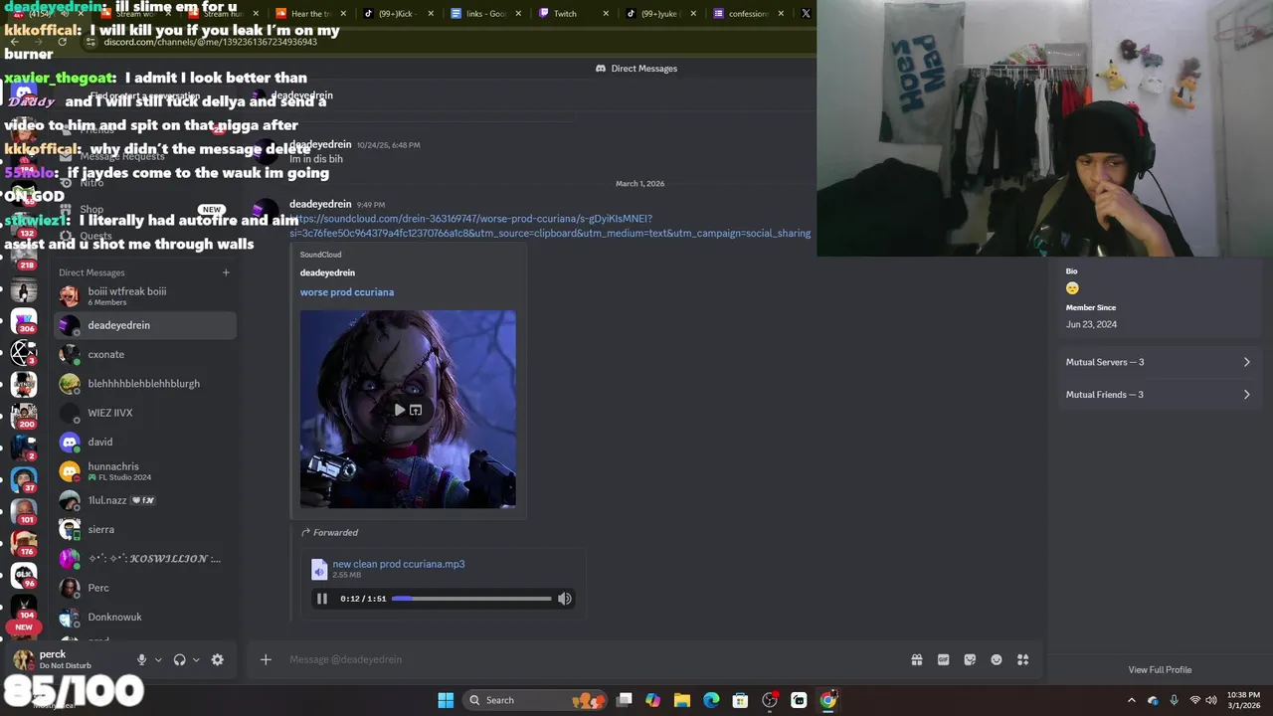1273x716 pixels.
Task: Open Discord User Settings gear
Action: point(218,659)
